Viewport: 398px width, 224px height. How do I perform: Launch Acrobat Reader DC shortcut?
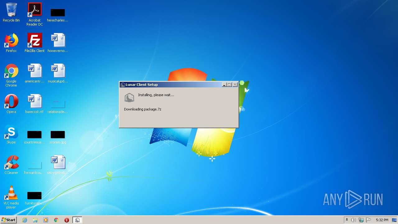(x=35, y=14)
